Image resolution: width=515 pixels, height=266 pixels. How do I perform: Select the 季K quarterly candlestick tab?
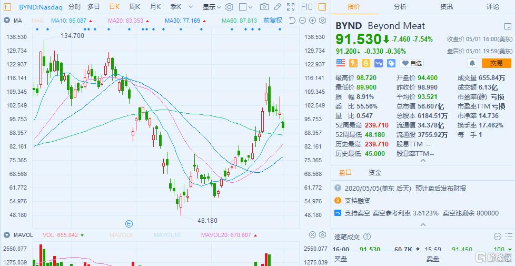coord(176,7)
